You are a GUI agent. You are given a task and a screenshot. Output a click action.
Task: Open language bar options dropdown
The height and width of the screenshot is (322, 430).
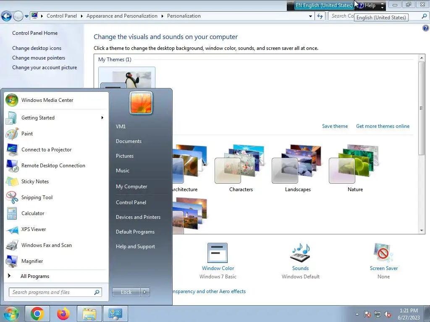(382, 8)
